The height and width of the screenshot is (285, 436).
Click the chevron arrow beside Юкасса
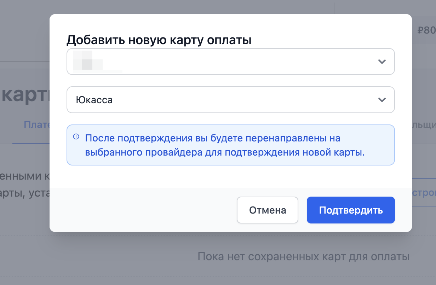pyautogui.click(x=381, y=100)
